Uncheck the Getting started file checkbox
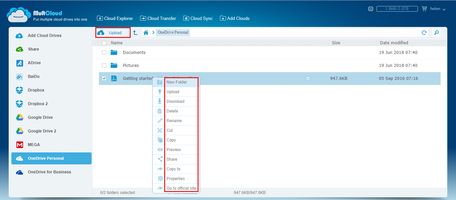 pyautogui.click(x=104, y=78)
